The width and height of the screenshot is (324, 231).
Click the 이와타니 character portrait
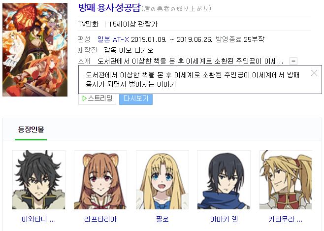pos(38,180)
